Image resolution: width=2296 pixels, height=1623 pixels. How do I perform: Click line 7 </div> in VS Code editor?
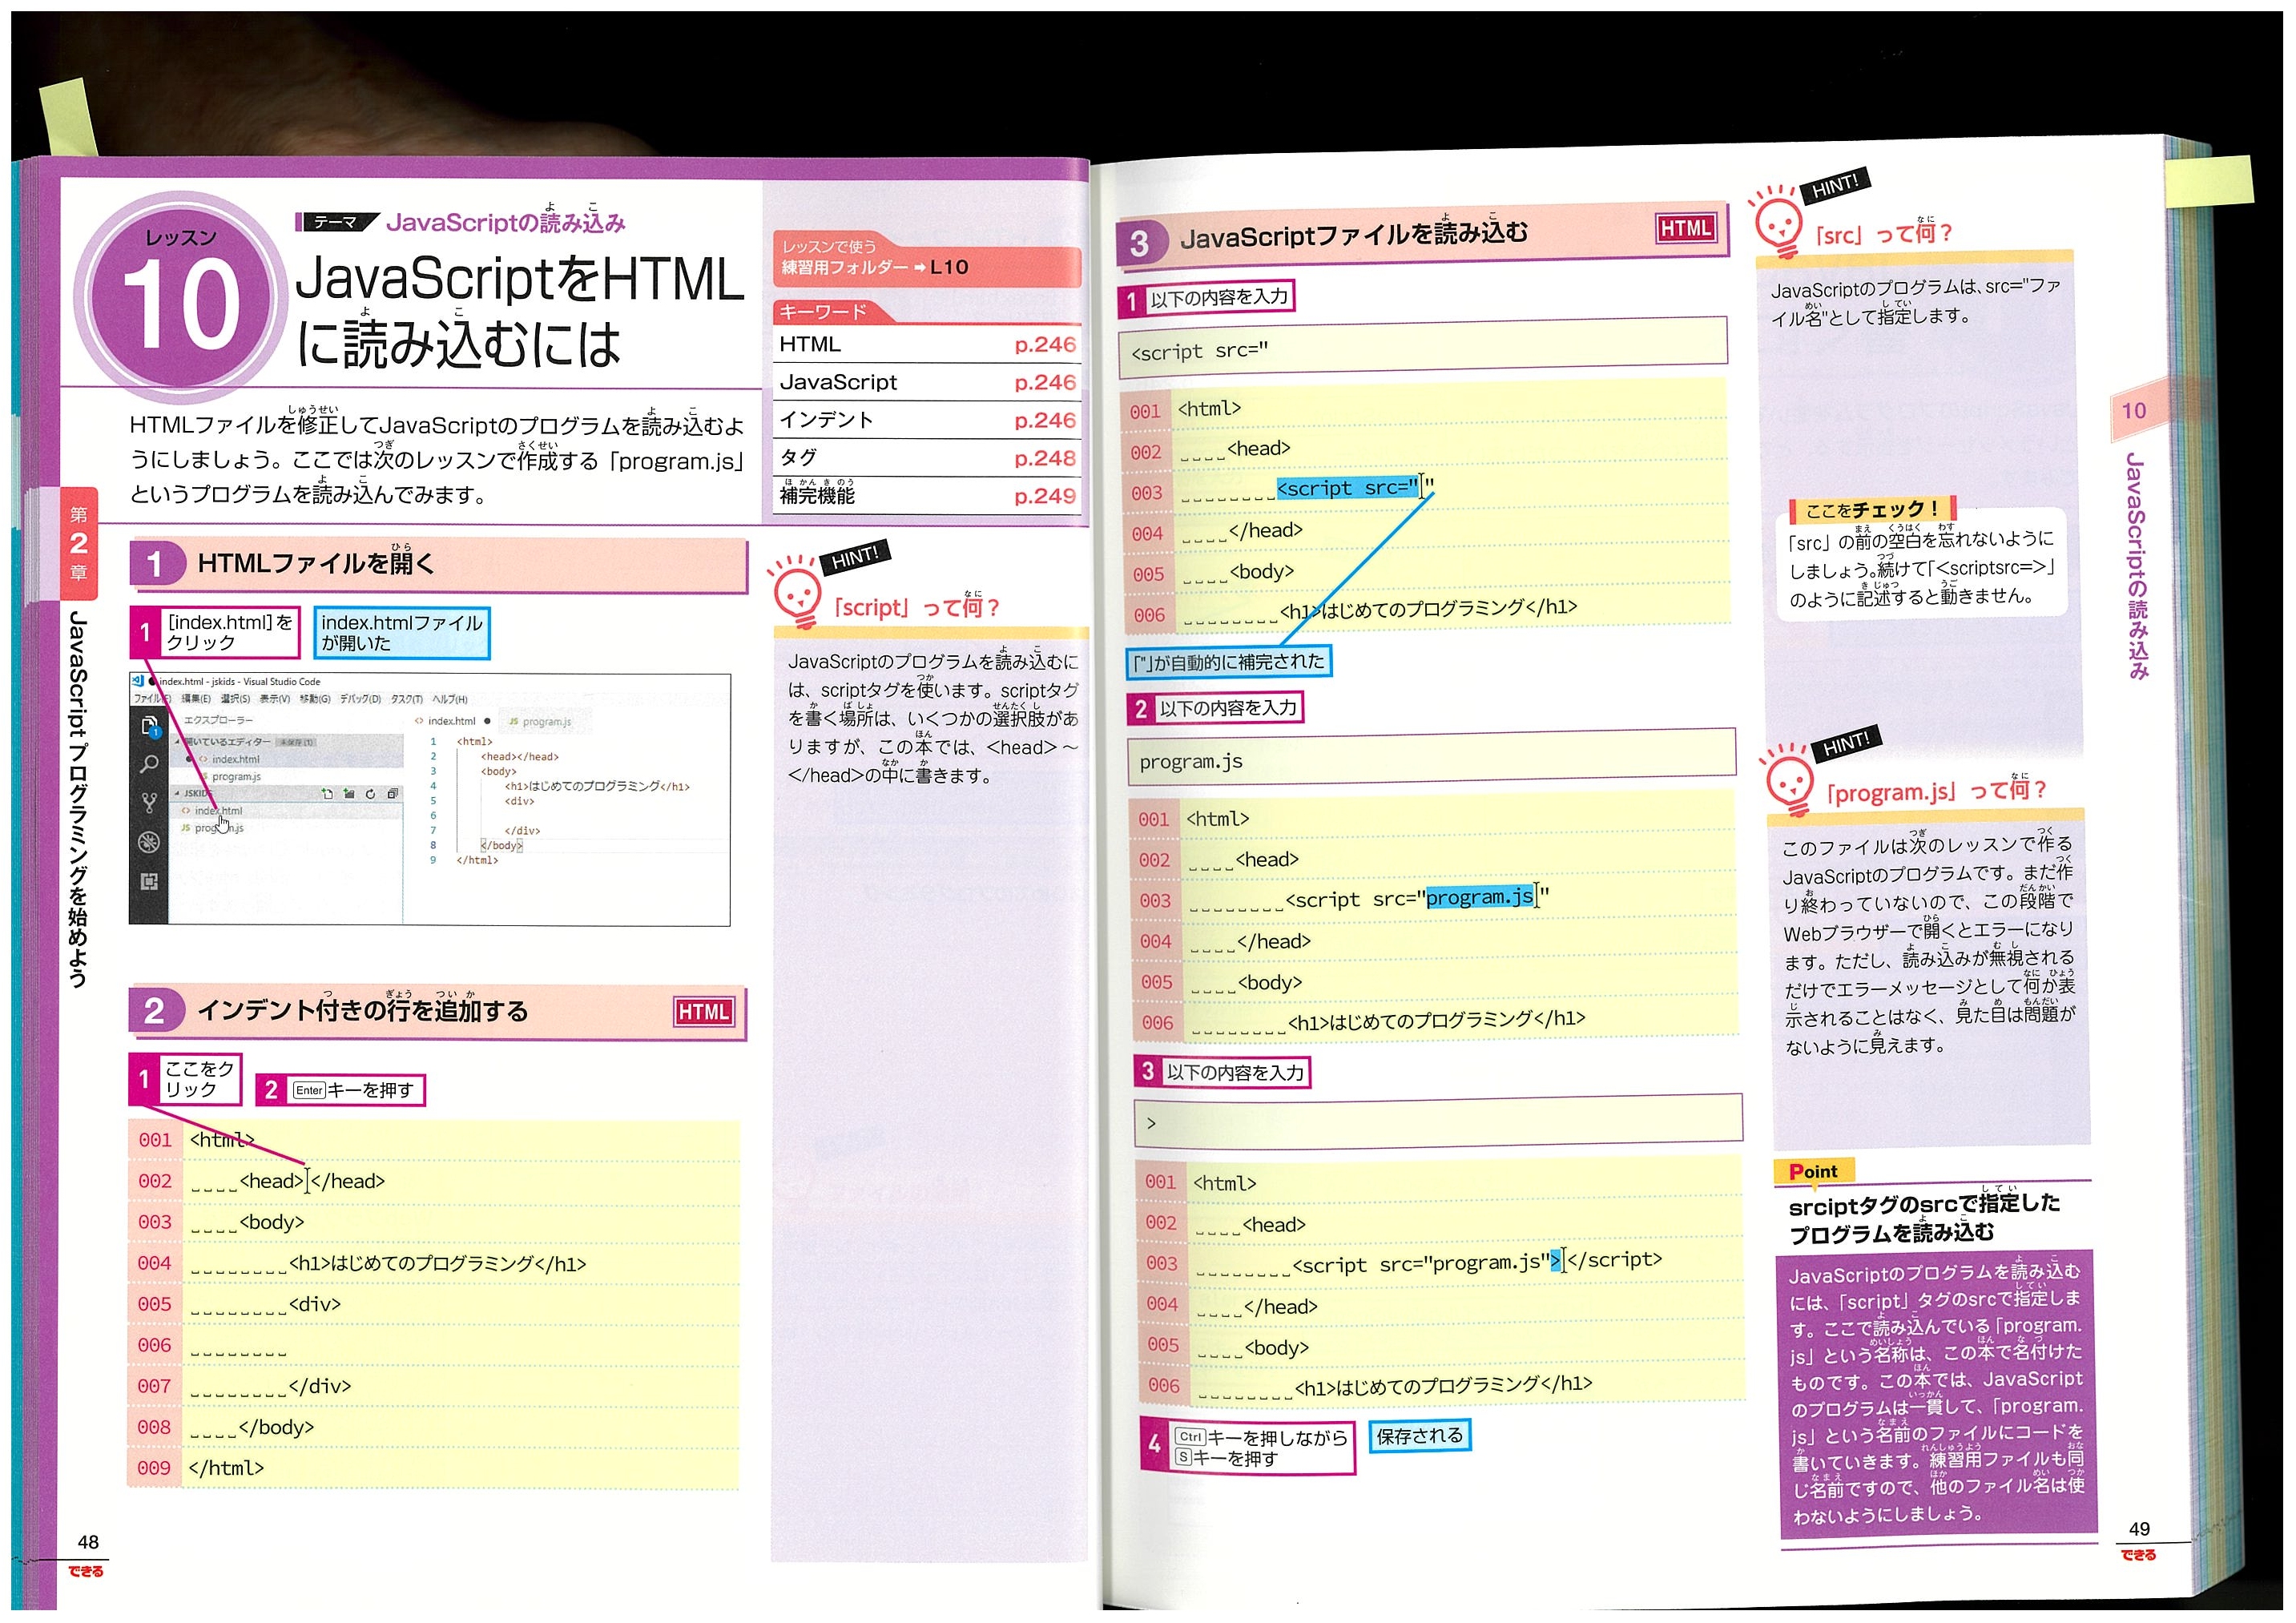[523, 831]
